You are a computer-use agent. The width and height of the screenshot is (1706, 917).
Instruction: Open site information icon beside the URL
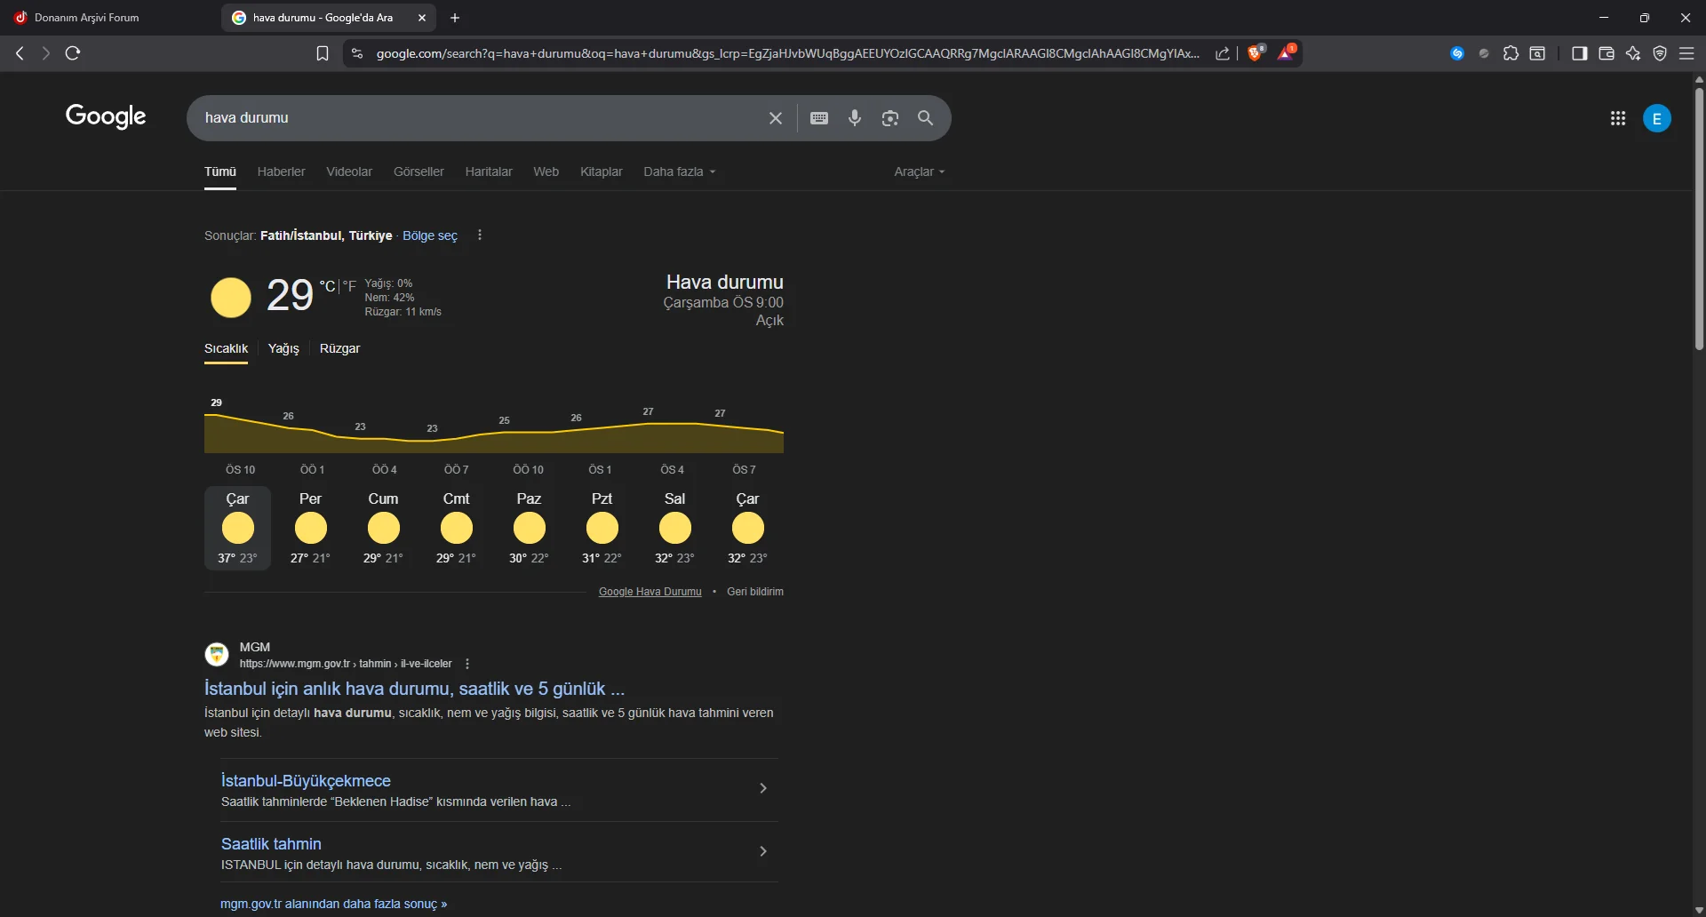[x=357, y=54]
